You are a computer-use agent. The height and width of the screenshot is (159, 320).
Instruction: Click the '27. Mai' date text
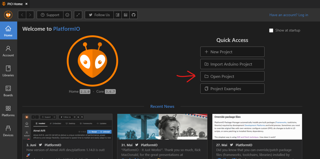pos(222,145)
